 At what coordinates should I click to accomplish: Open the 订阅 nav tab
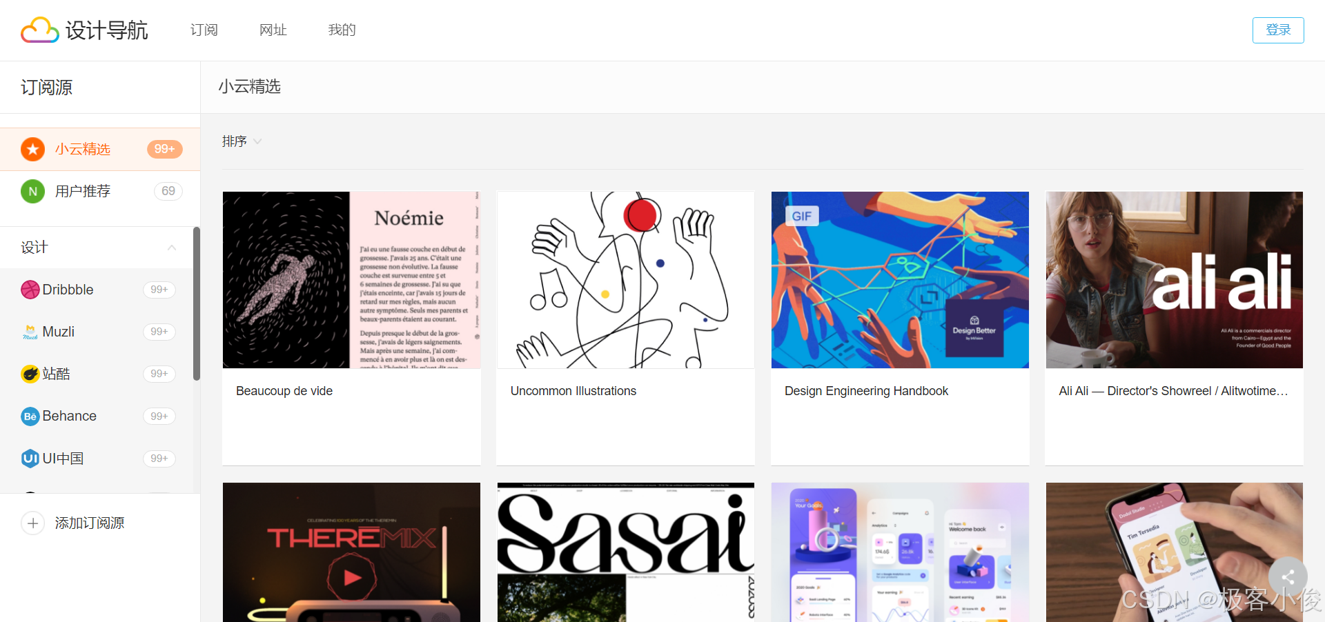(204, 30)
